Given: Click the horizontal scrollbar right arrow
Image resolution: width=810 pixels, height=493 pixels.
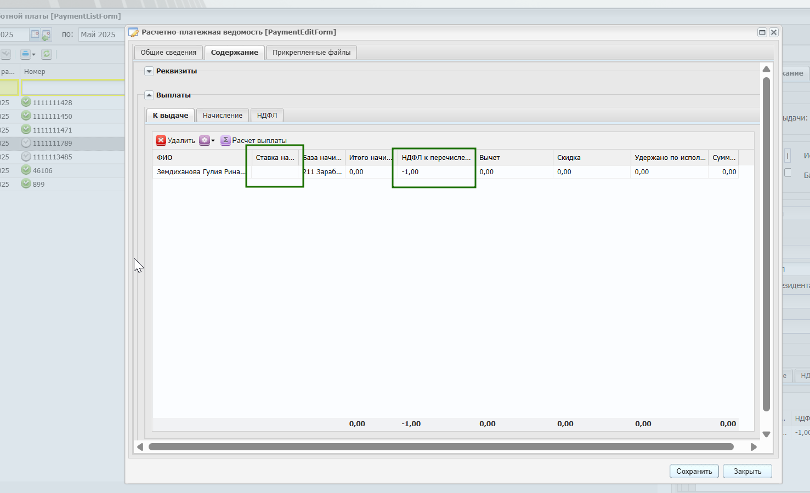Looking at the screenshot, I should click(x=754, y=447).
